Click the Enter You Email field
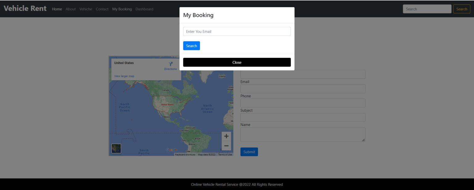This screenshot has height=190, width=474. (x=237, y=32)
